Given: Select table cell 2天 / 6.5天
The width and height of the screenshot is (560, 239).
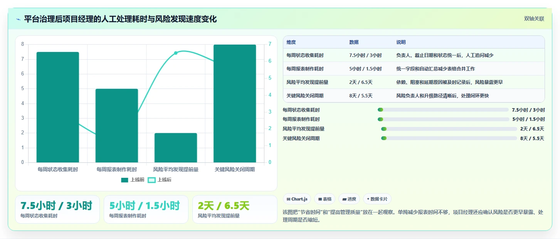Looking at the screenshot, I should (x=361, y=82).
